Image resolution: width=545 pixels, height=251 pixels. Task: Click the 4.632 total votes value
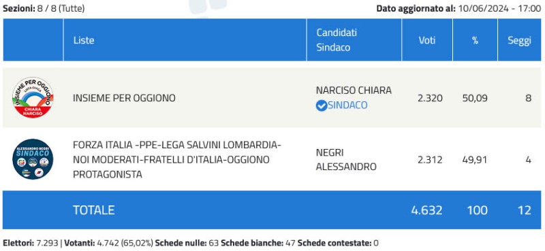click(427, 210)
